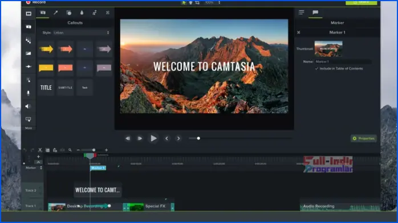This screenshot has width=398, height=223.
Task: Close the Marker 1 properties section
Action: [299, 32]
